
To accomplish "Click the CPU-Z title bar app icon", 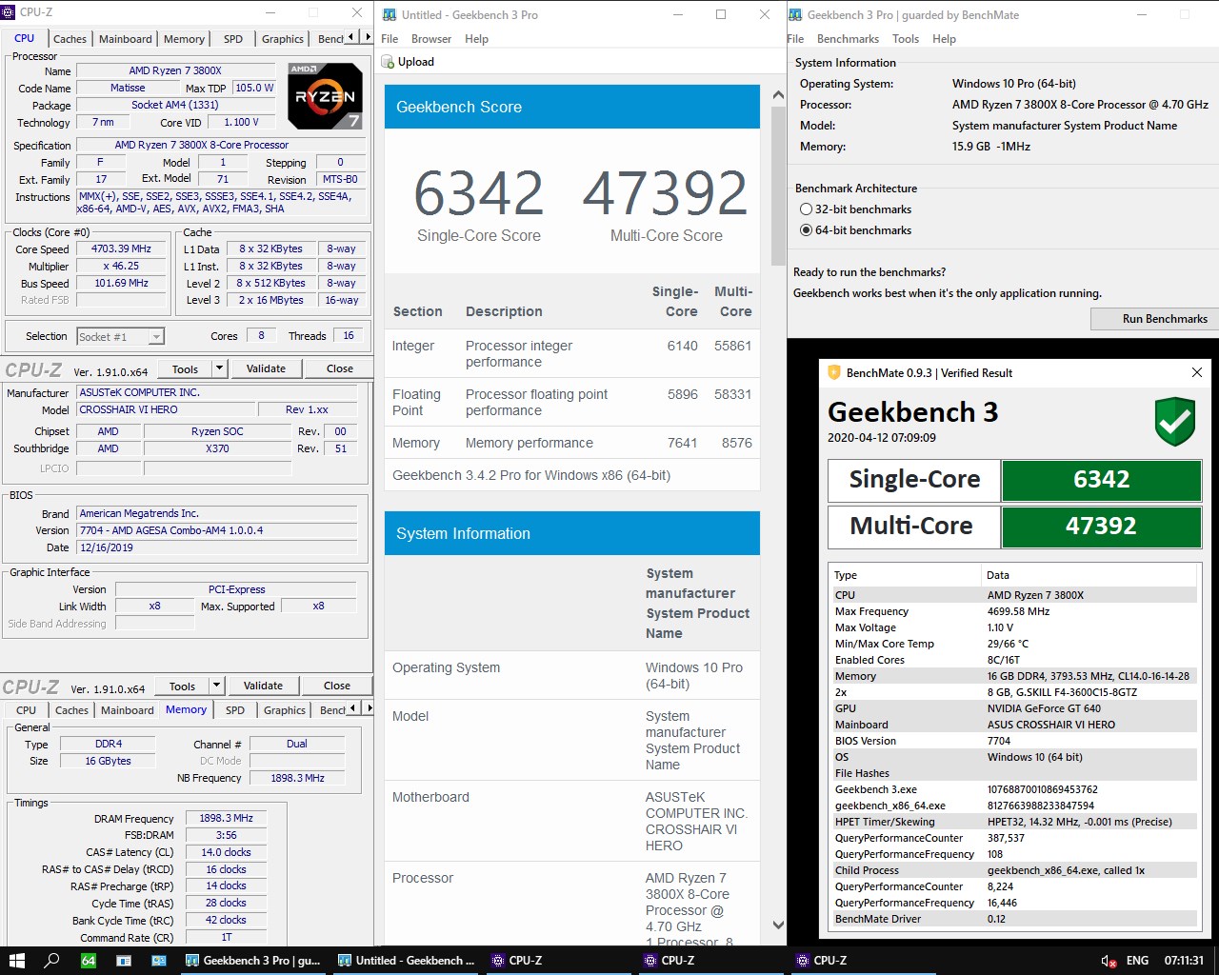I will click(9, 12).
